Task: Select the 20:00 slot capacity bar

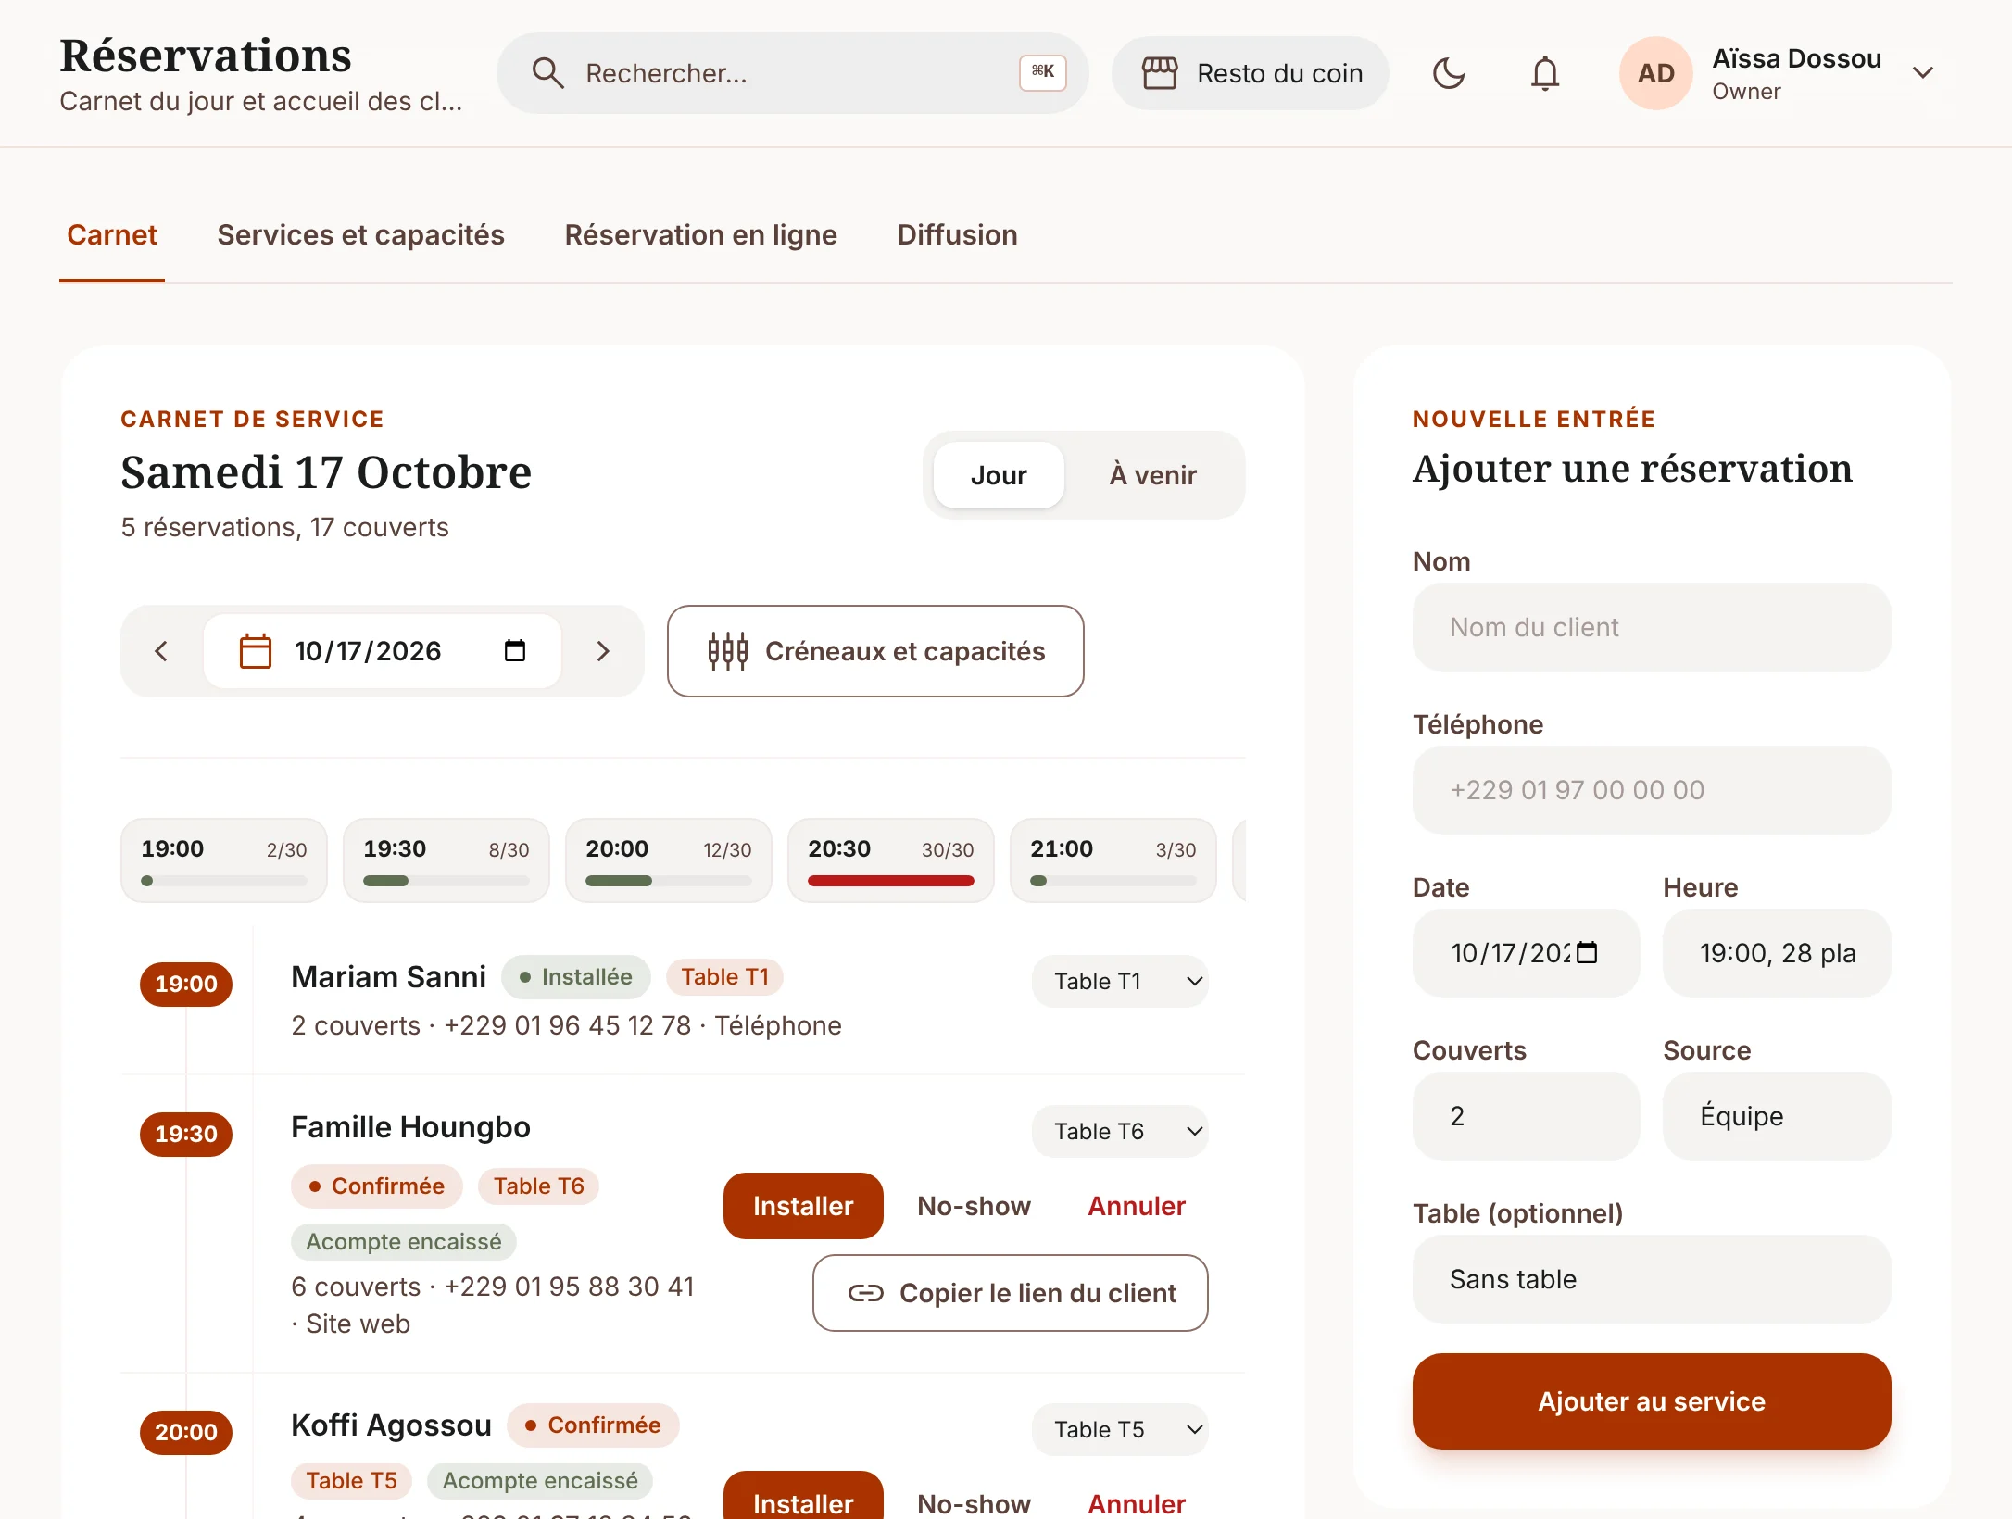Action: pos(668,881)
